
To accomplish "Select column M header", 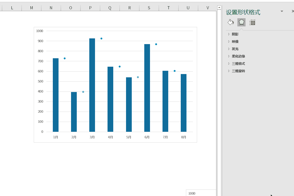I will click(x=32, y=8).
